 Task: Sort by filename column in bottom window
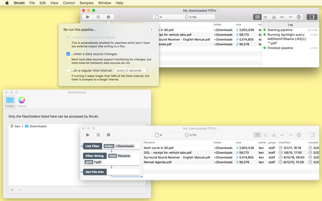[x=178, y=143]
